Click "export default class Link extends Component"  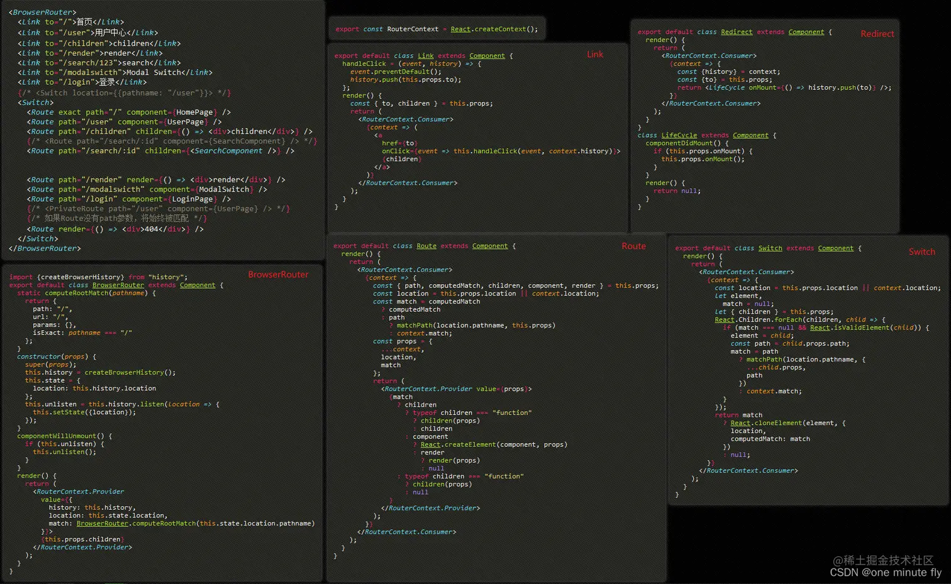point(423,56)
